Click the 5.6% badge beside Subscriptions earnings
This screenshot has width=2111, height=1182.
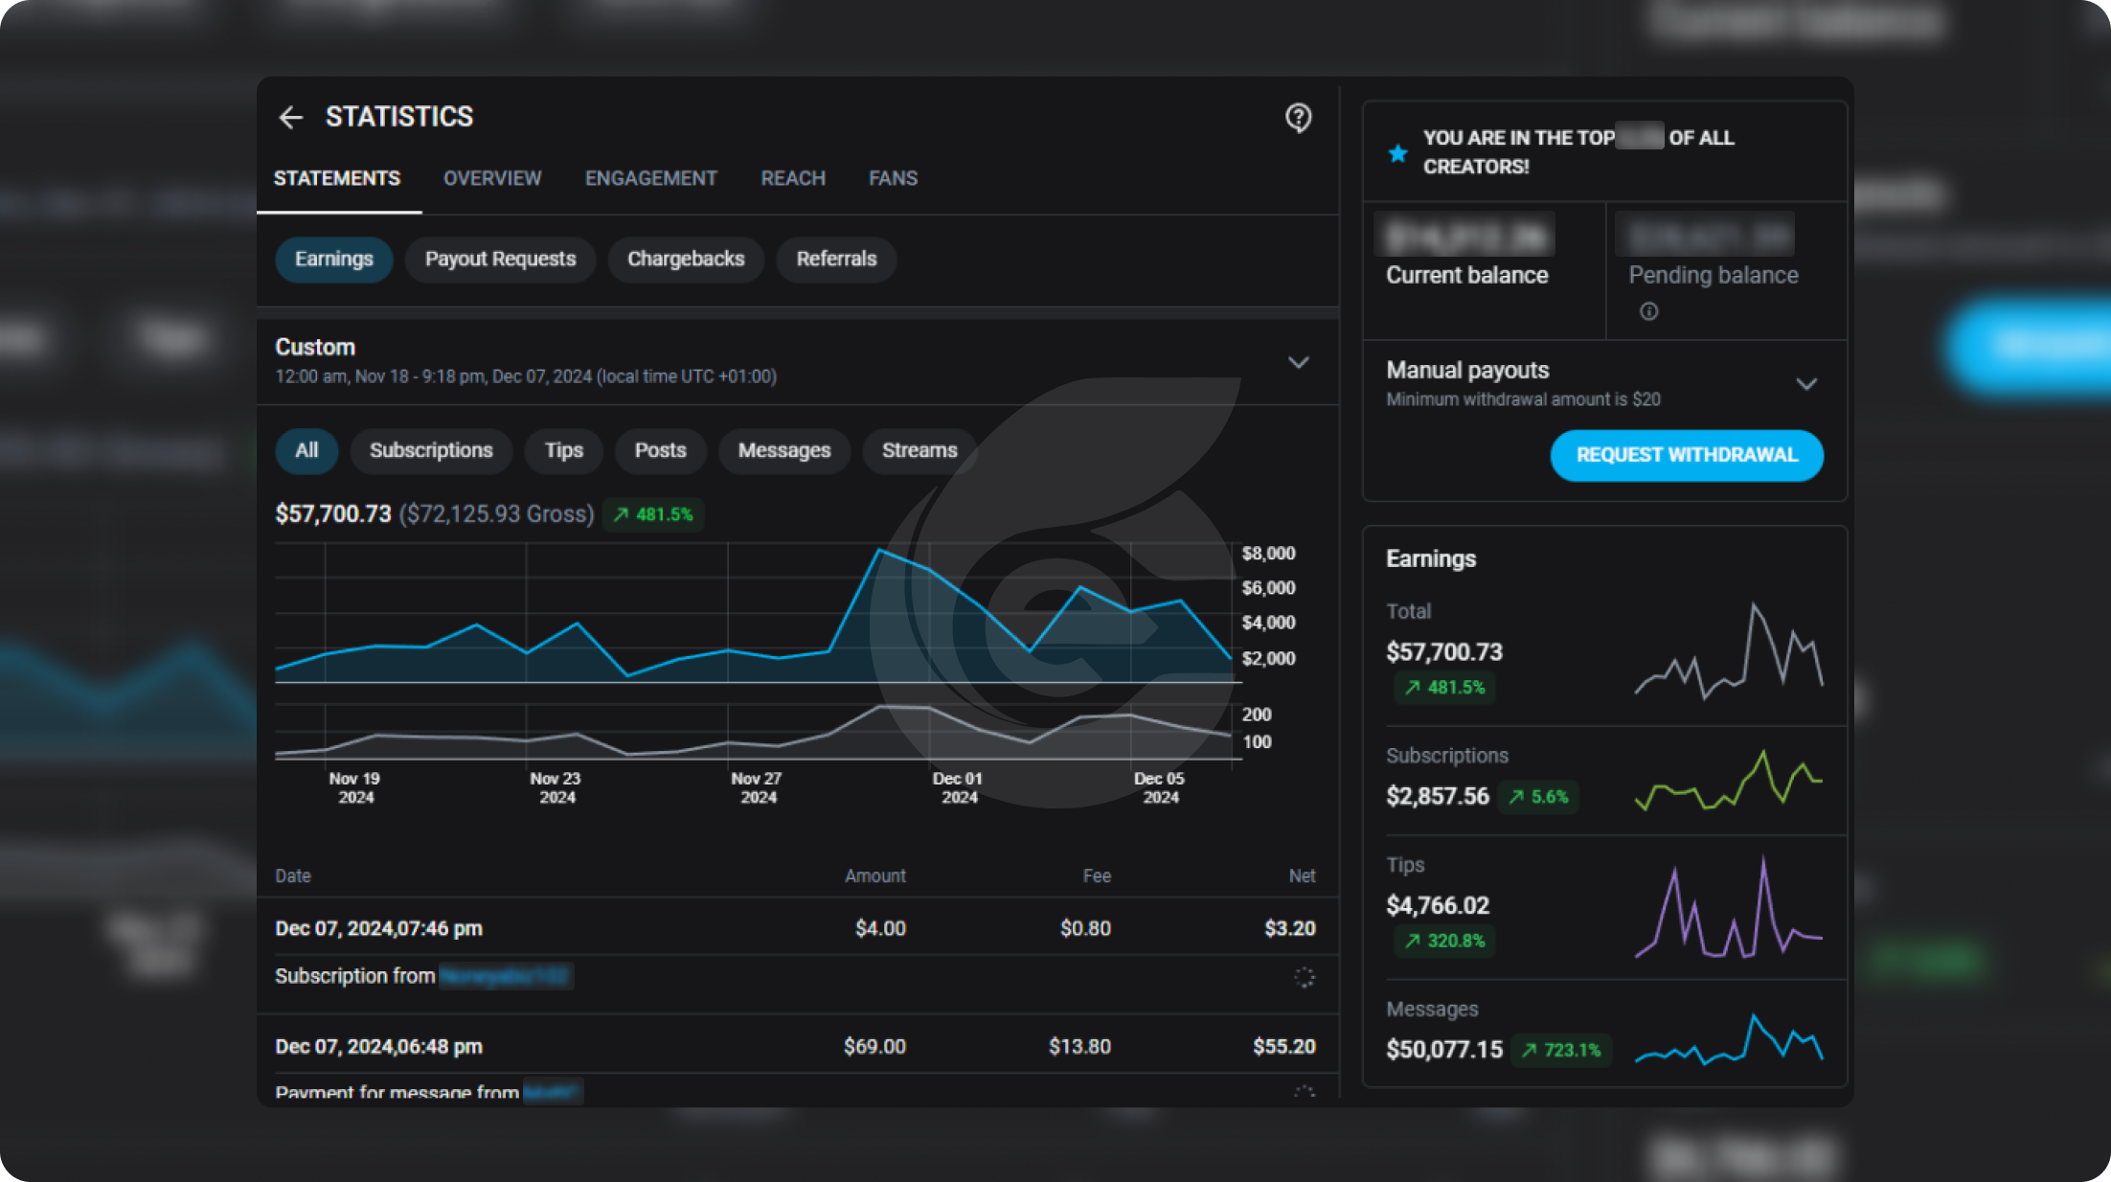1537,796
